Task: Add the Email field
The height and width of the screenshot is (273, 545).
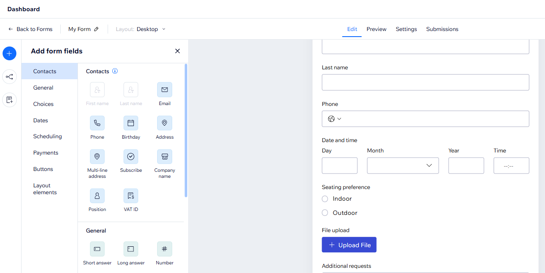Action: click(164, 90)
